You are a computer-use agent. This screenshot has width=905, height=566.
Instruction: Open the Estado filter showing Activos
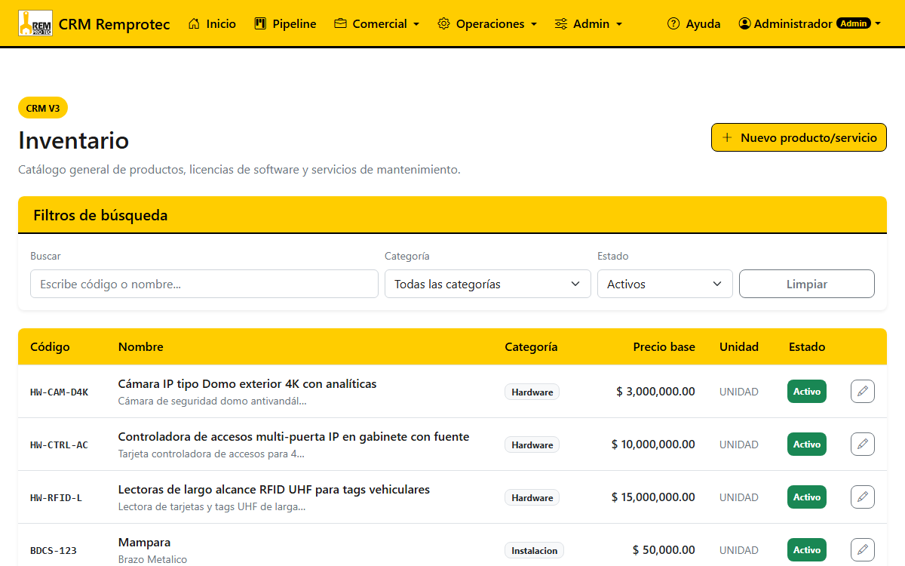664,284
